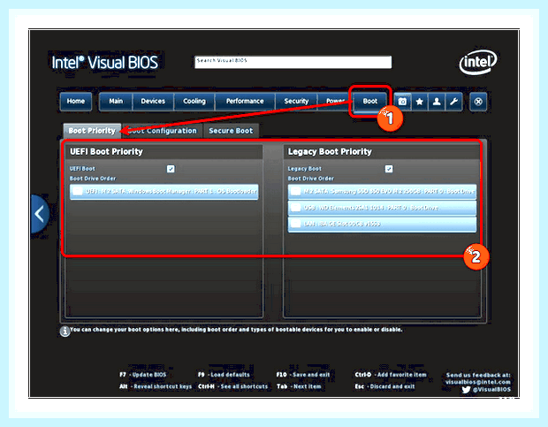Click the left arrow side panel handle
Viewport: 548px width, 427px height.
40,214
